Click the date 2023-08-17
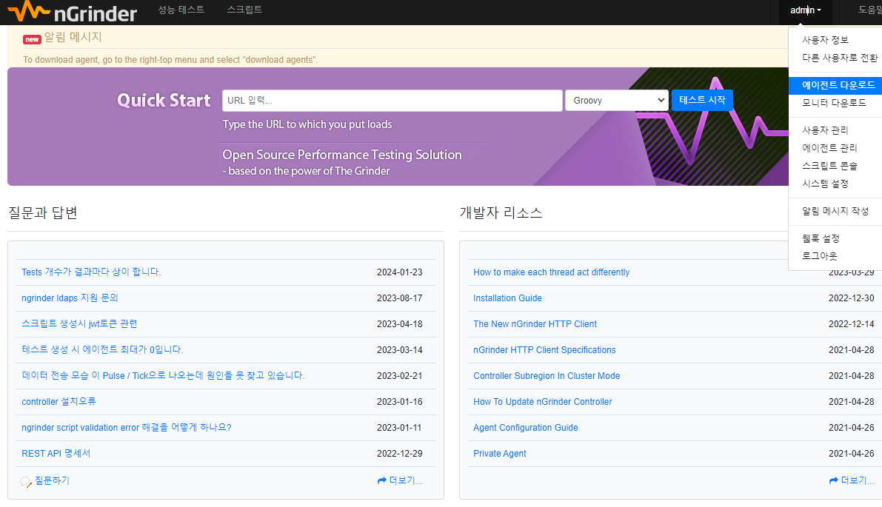Viewport: 882px width, 507px height. point(399,298)
